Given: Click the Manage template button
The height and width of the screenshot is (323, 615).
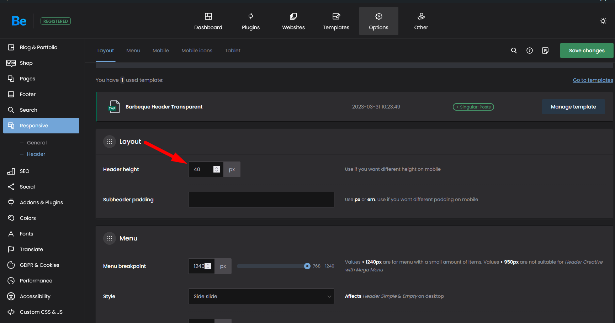Looking at the screenshot, I should pos(573,107).
